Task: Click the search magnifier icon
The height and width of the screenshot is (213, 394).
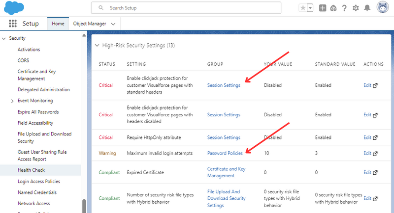Action: click(x=101, y=8)
